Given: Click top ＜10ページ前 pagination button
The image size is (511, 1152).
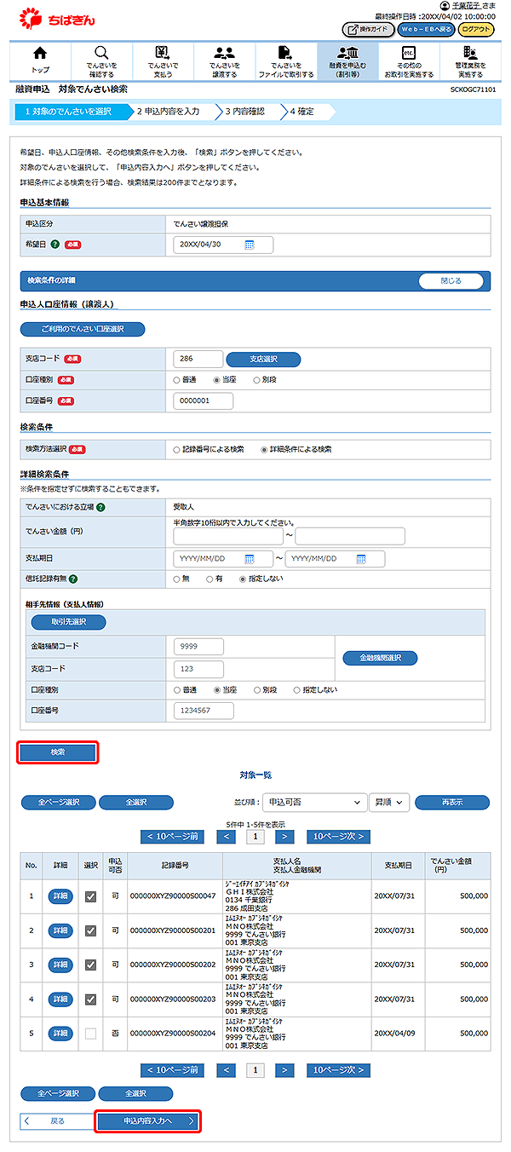Looking at the screenshot, I should click(172, 837).
